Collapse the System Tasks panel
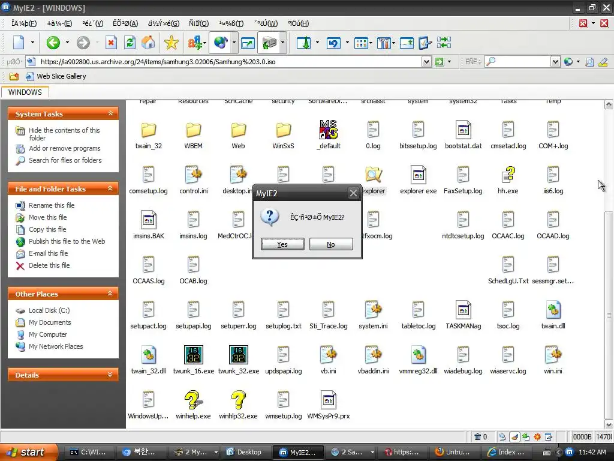The height and width of the screenshot is (461, 614). pyautogui.click(x=110, y=113)
